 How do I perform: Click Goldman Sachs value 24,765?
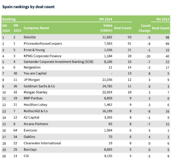click(x=107, y=86)
